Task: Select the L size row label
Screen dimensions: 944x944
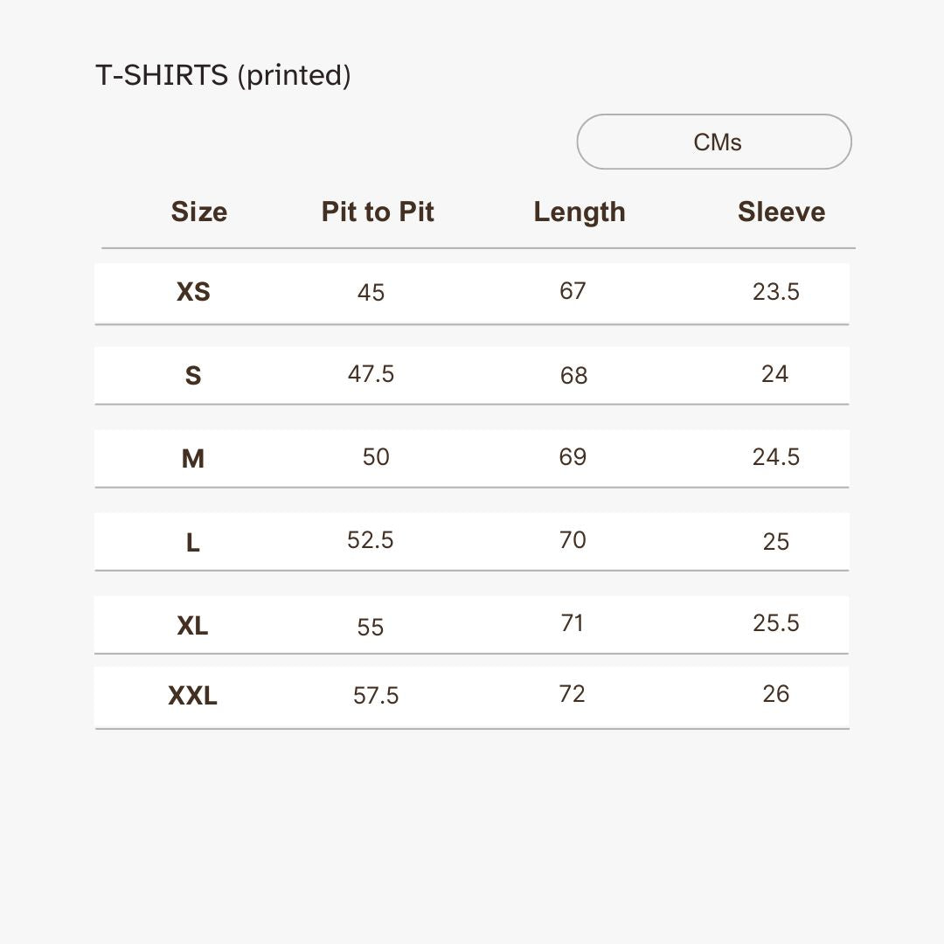Action: [193, 542]
